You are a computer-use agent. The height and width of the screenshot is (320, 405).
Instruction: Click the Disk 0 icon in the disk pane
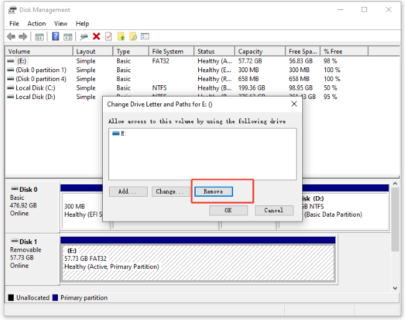pos(14,189)
